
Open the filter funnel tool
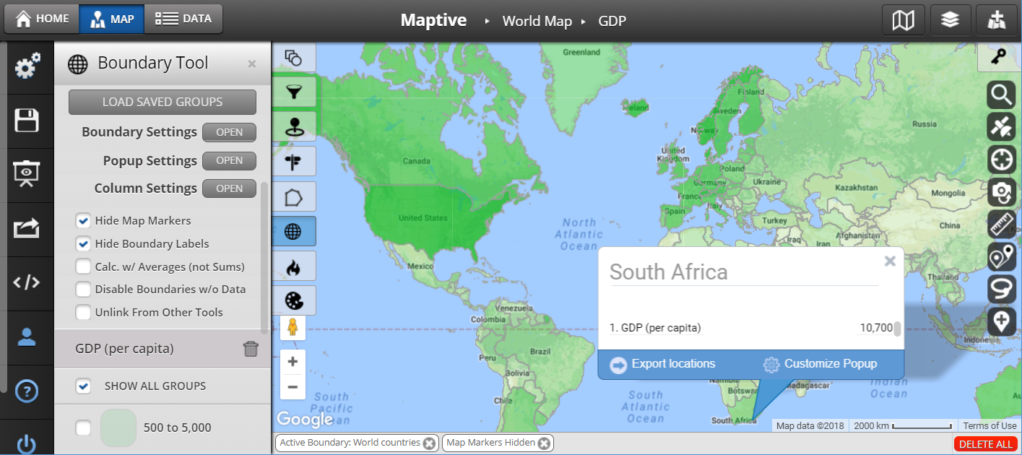click(293, 92)
